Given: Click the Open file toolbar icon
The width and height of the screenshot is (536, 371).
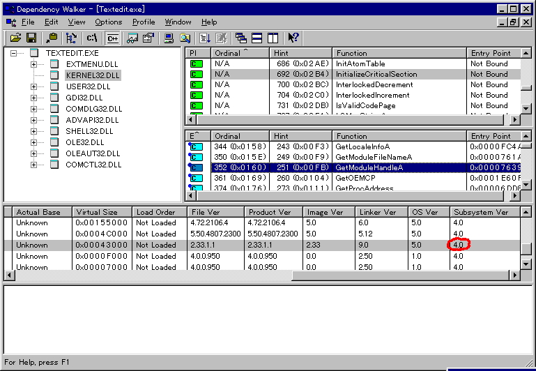Looking at the screenshot, I should pyautogui.click(x=15, y=38).
